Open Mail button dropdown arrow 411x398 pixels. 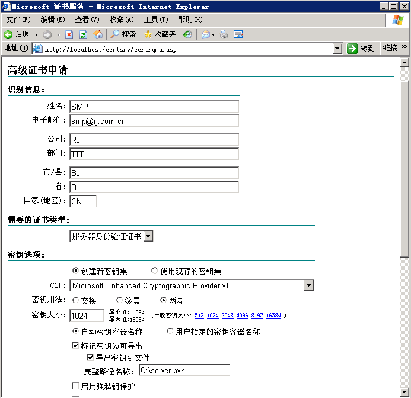coord(213,34)
